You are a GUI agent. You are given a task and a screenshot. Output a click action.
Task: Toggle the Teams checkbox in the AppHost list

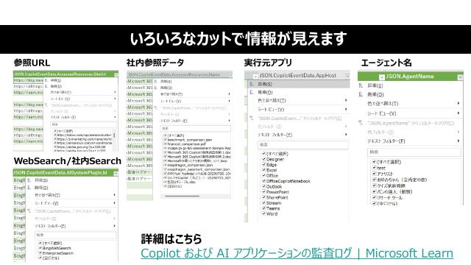click(264, 208)
